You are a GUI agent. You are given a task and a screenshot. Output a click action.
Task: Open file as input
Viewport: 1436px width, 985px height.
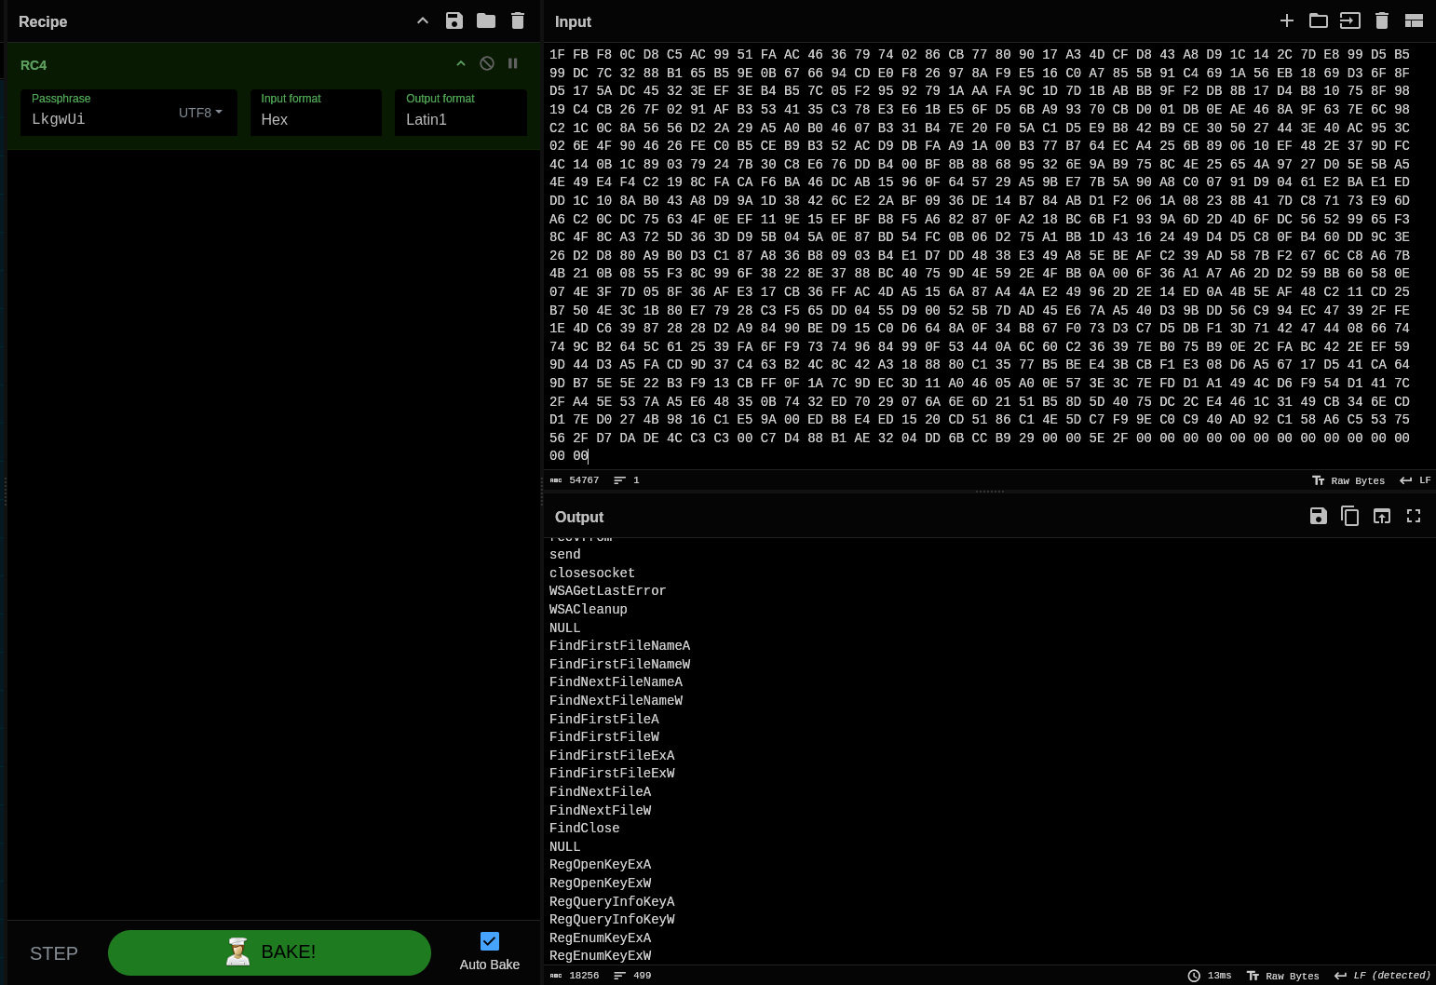point(1319,20)
